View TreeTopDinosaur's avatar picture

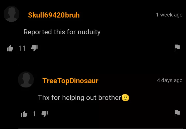[x=26, y=79]
